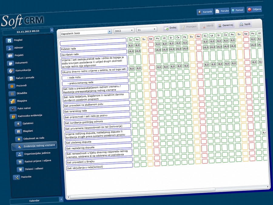This screenshot has height=205, width=273.
Task: Open the Kalendar panel header
Action: 34,201
